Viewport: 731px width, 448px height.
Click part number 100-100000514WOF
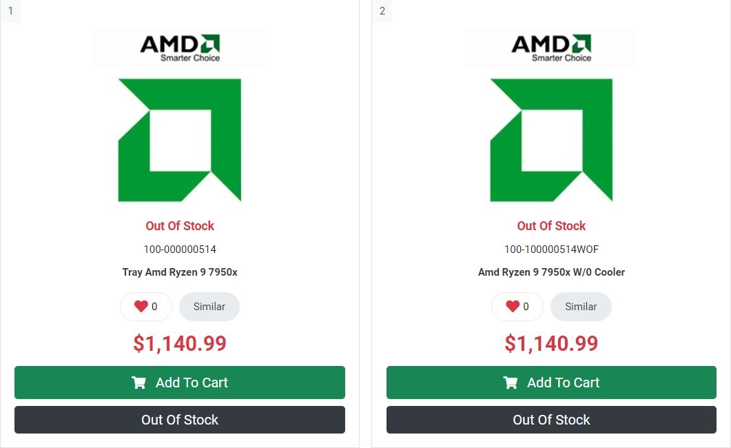pyautogui.click(x=551, y=250)
